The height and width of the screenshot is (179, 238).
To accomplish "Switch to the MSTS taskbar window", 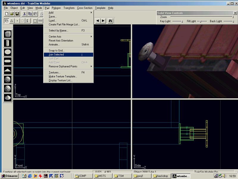I will 103,176.
